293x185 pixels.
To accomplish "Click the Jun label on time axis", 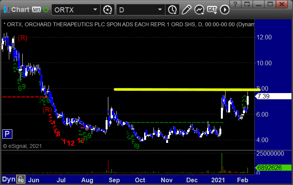I will (34, 180).
